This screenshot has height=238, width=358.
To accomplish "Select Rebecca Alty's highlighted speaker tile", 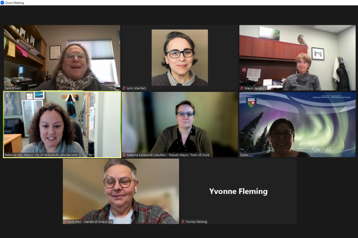I will [62, 124].
